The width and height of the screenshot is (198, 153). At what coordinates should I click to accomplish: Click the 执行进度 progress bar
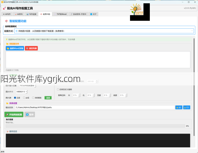tap(95, 126)
